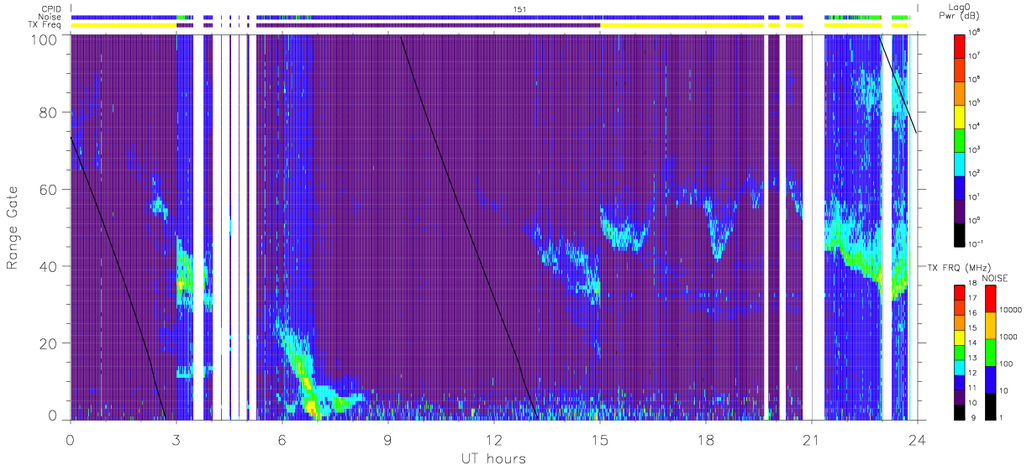The image size is (1032, 476).
Task: Click the 18 label on TX FRQ colorbar
Action: click(x=972, y=283)
